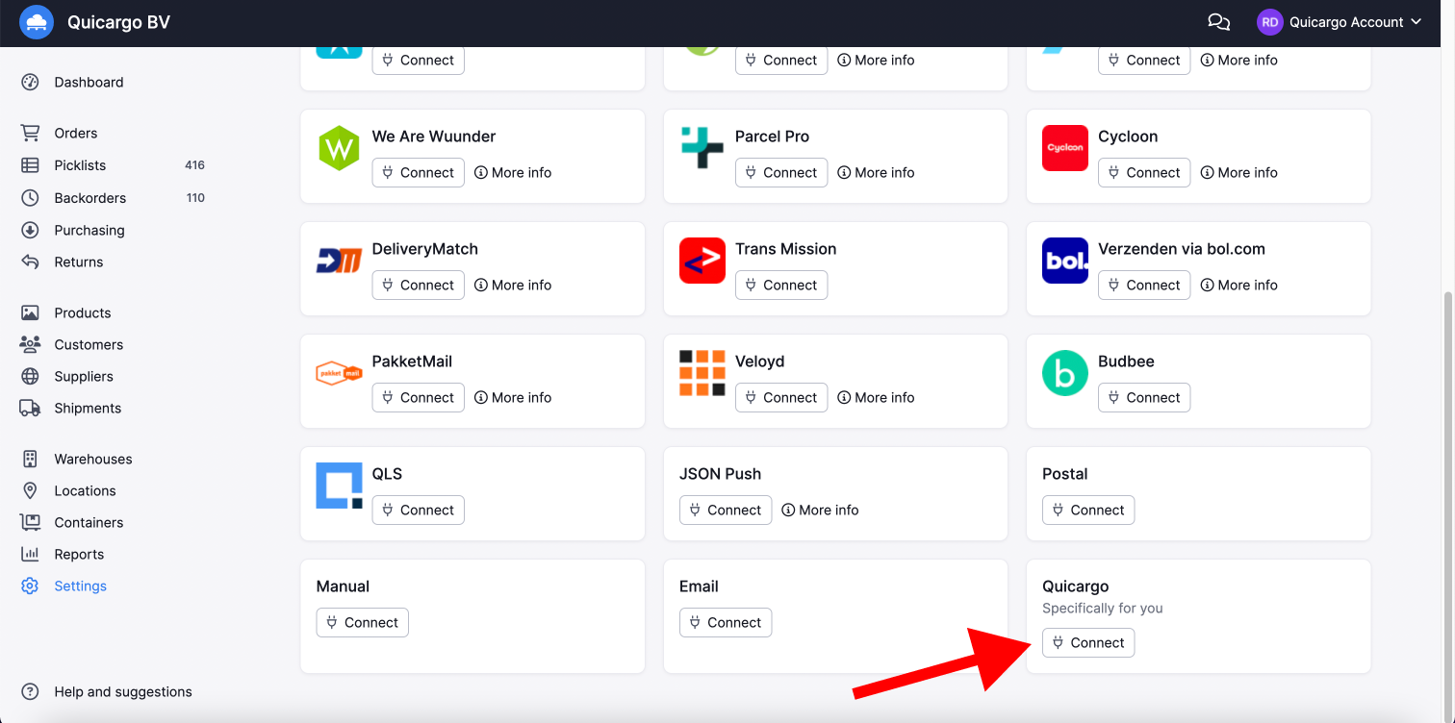Connect the Quicargo integration
The image size is (1455, 723).
(x=1088, y=642)
